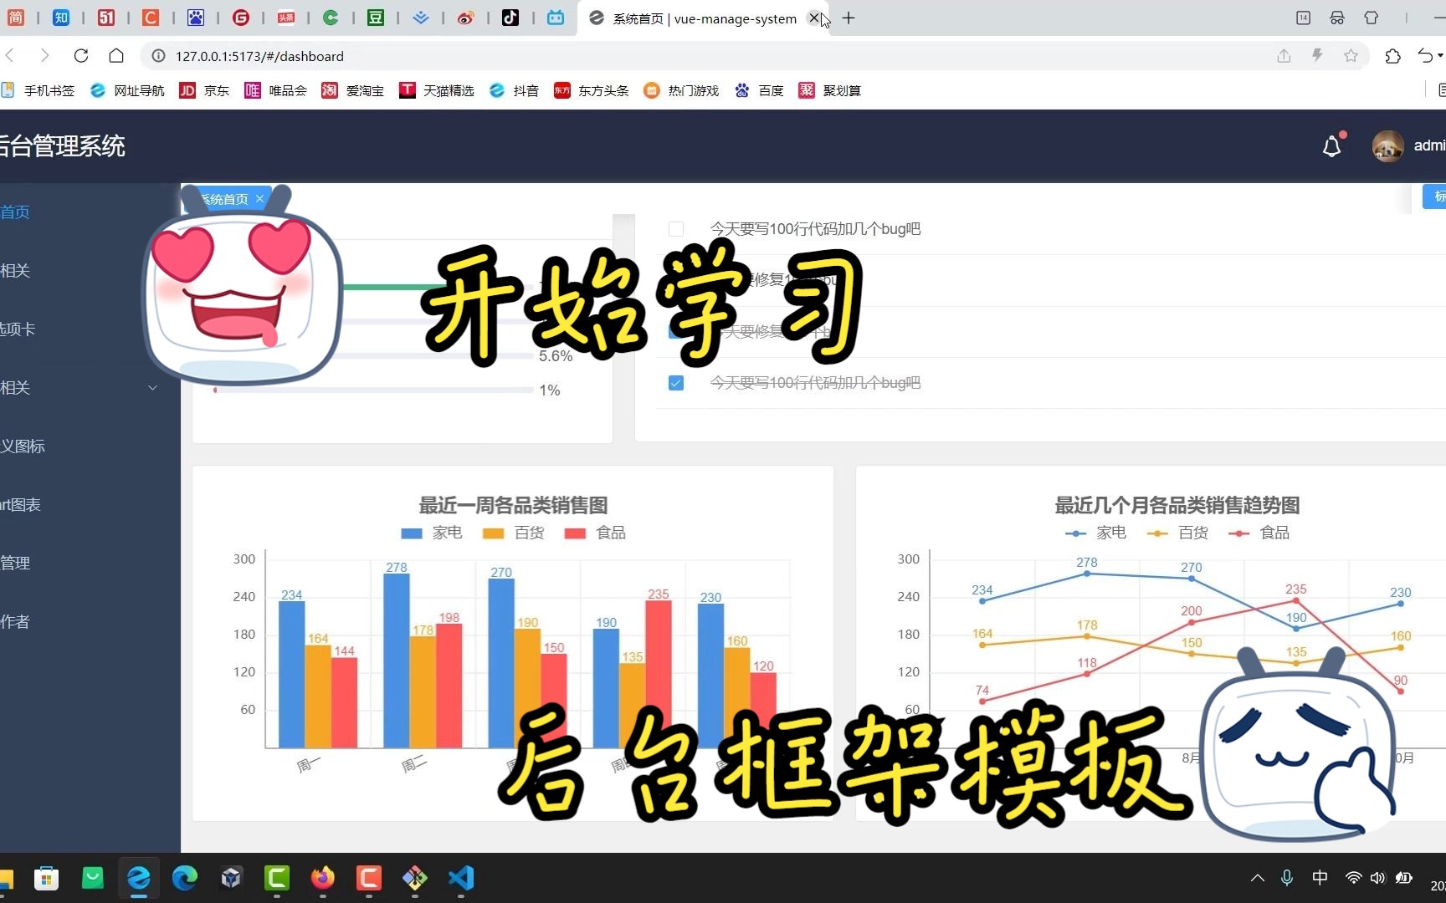Click the admin avatar photo

[1387, 145]
